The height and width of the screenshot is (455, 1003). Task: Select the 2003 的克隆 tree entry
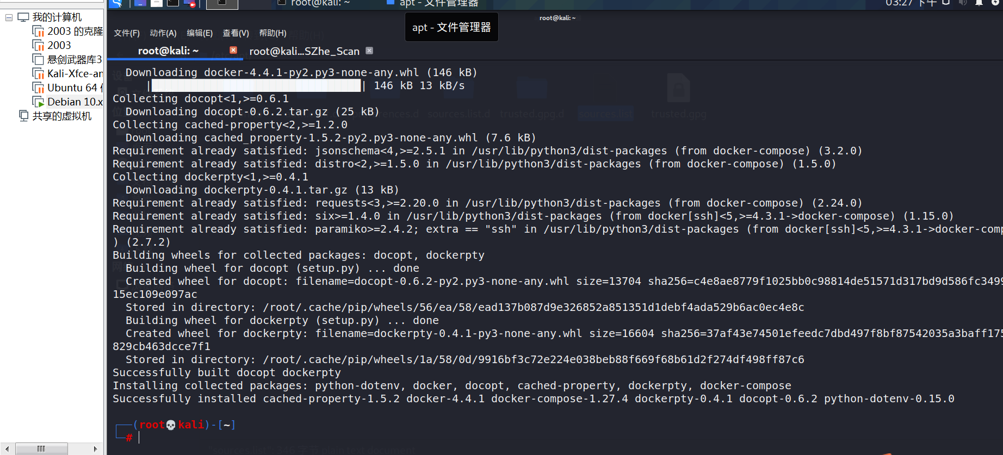click(75, 31)
